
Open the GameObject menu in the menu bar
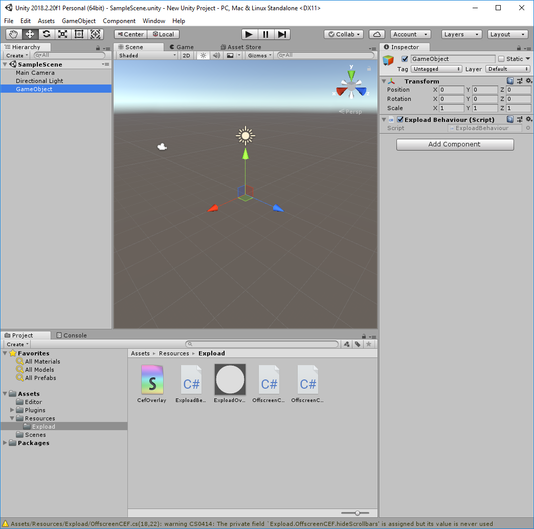pos(79,21)
